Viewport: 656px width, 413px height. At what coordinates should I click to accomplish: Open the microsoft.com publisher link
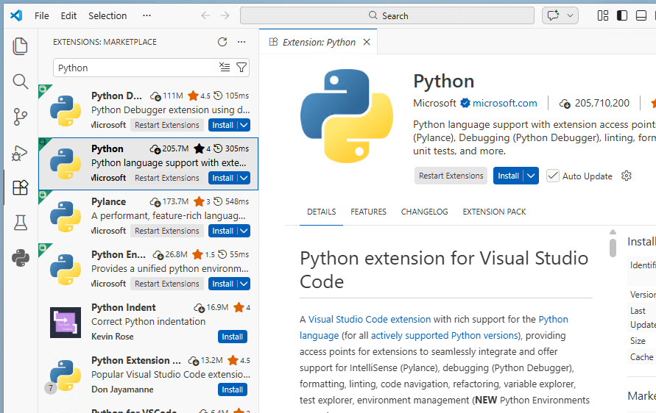[504, 103]
